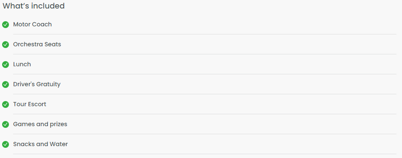Click the separator line beneath Tour Escort
This screenshot has height=158, width=402.
click(205, 114)
